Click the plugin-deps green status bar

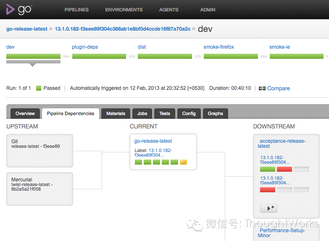coord(99,56)
